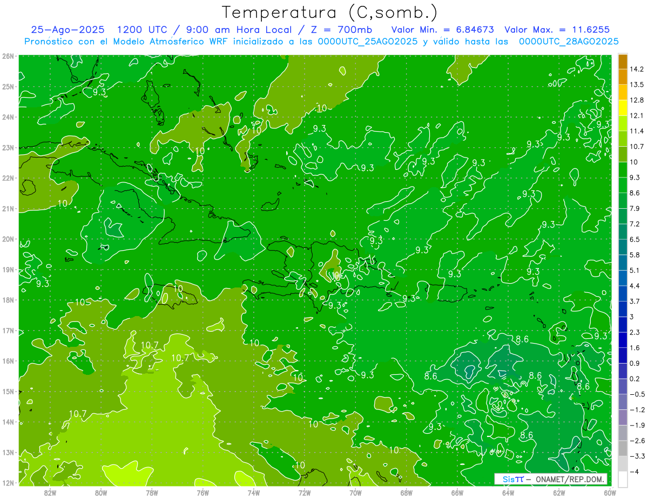Click the '0.9' color bar label
This screenshot has height=500, width=648.
tap(634, 363)
